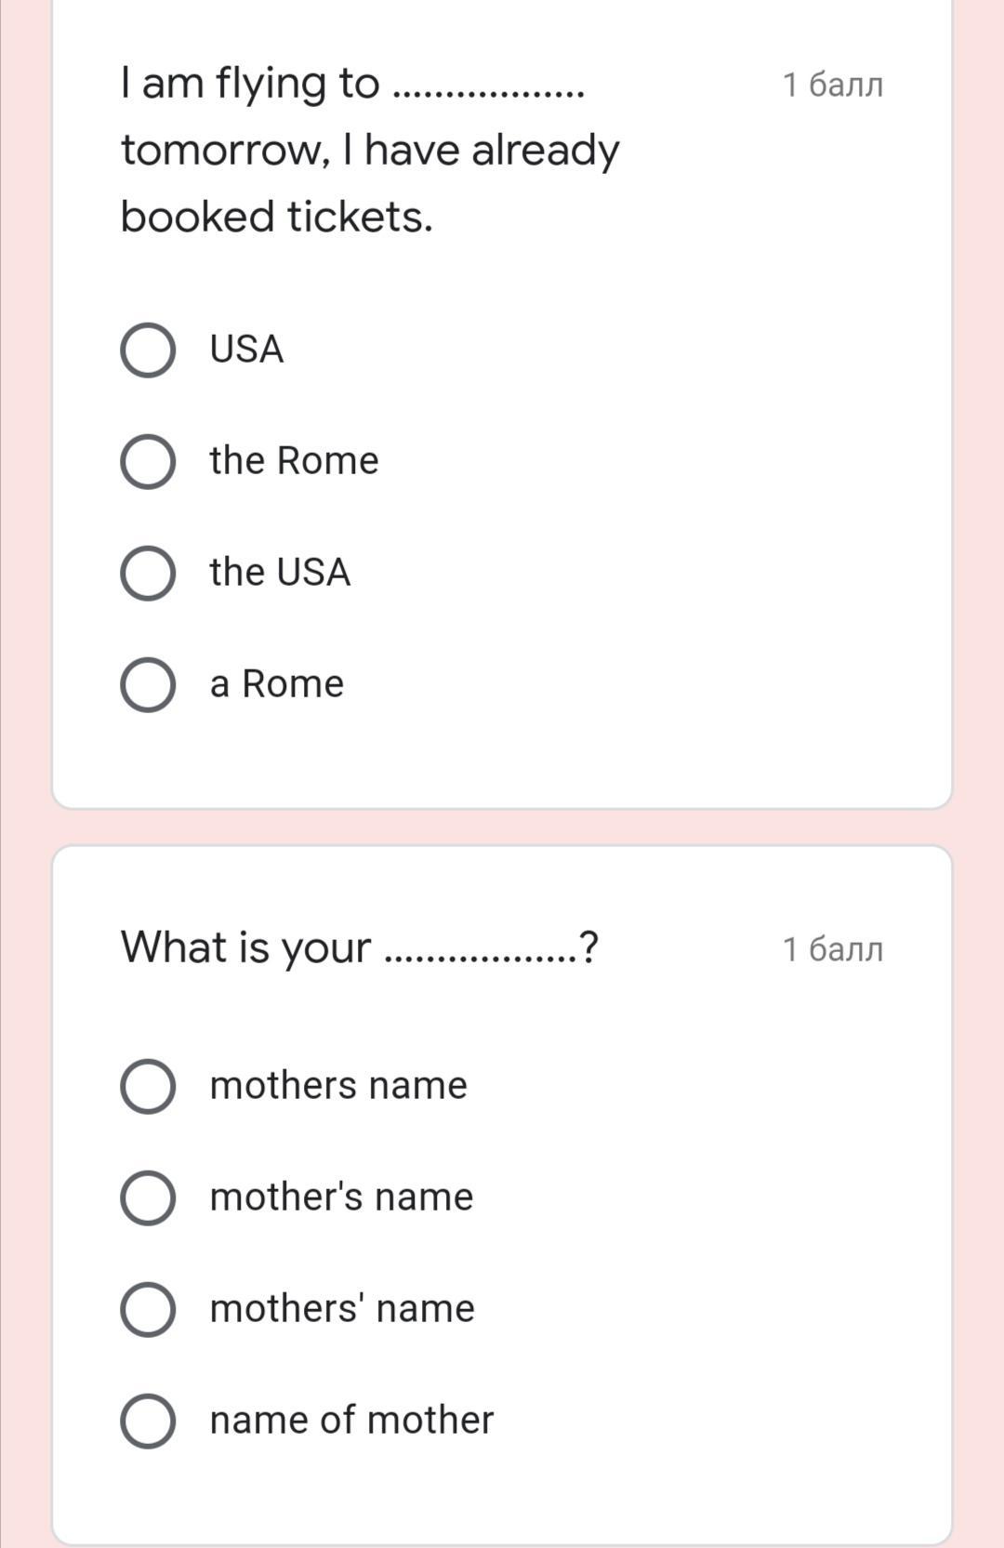Image resolution: width=1004 pixels, height=1548 pixels.
Task: Click the "mothers' name" label text
Action: (342, 1308)
